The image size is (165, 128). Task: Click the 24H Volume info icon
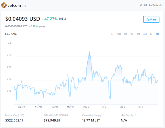pyautogui.click(x=66, y=115)
